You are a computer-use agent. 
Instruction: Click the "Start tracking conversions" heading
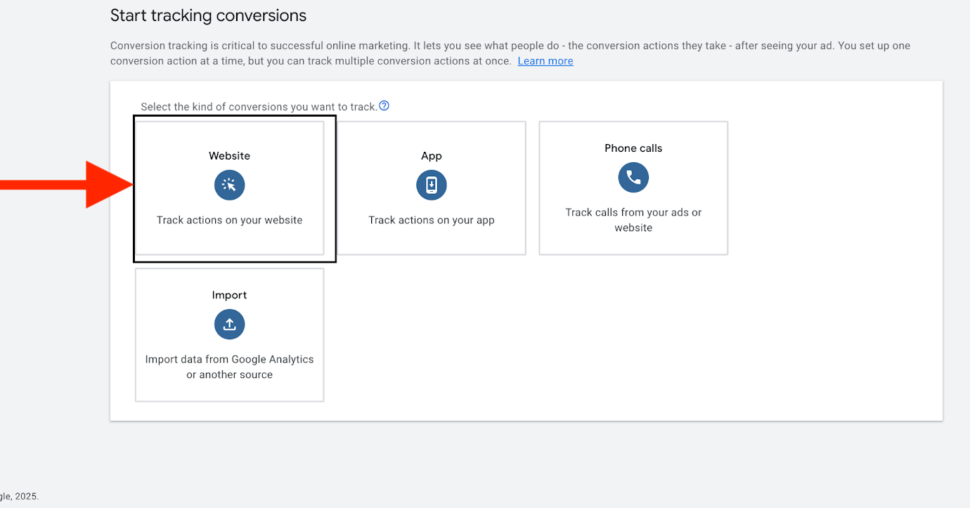point(208,15)
